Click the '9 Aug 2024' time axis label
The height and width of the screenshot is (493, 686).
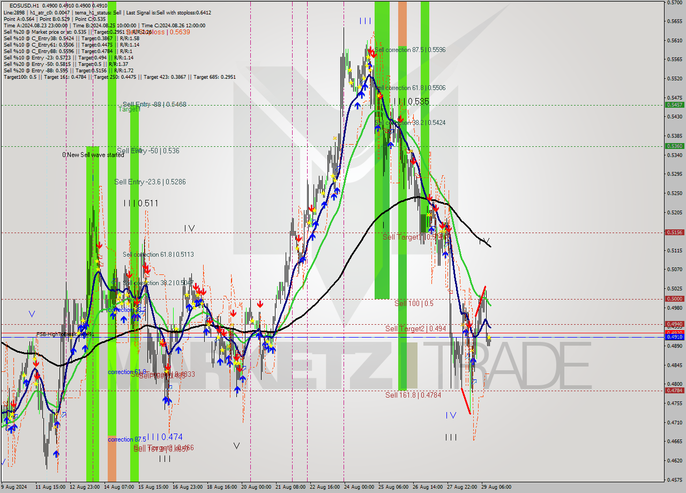pos(14,487)
